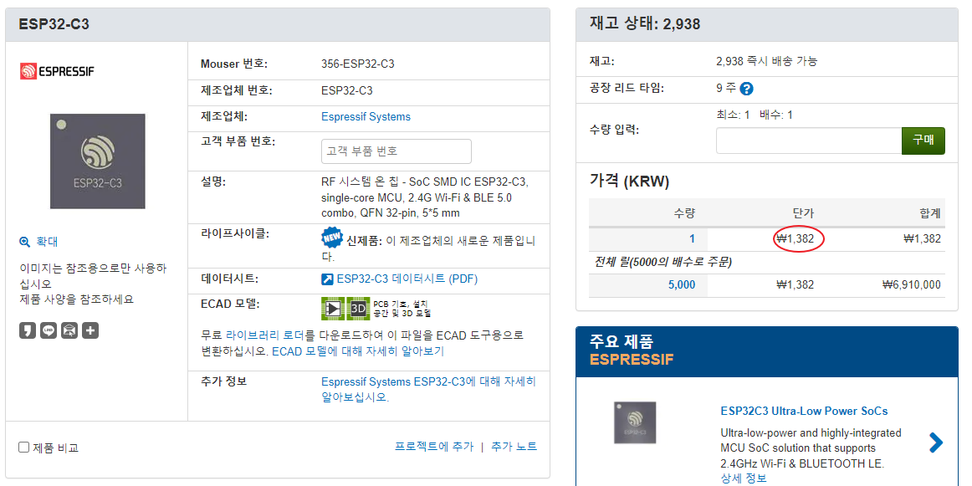
Task: Open ECAD 모델에 대해 자세히 알아보기 link
Action: [x=358, y=351]
